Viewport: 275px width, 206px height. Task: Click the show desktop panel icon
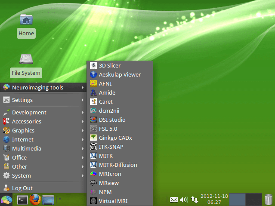[48, 200]
